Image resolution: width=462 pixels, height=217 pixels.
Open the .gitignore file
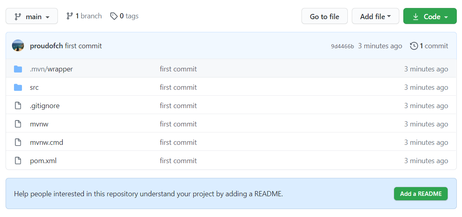[x=45, y=106]
